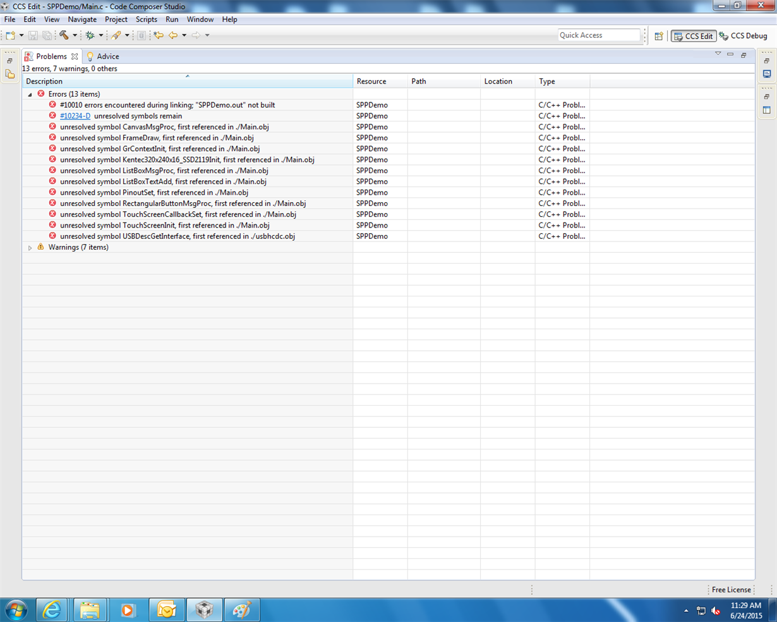
Task: Click the New wizard toolbar icon
Action: 10,35
